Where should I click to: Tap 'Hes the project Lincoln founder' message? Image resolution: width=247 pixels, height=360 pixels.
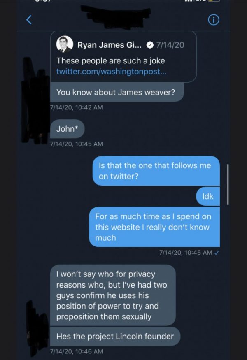(x=115, y=337)
